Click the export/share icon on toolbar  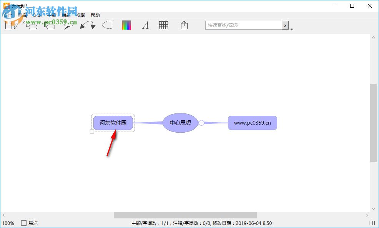click(x=184, y=24)
